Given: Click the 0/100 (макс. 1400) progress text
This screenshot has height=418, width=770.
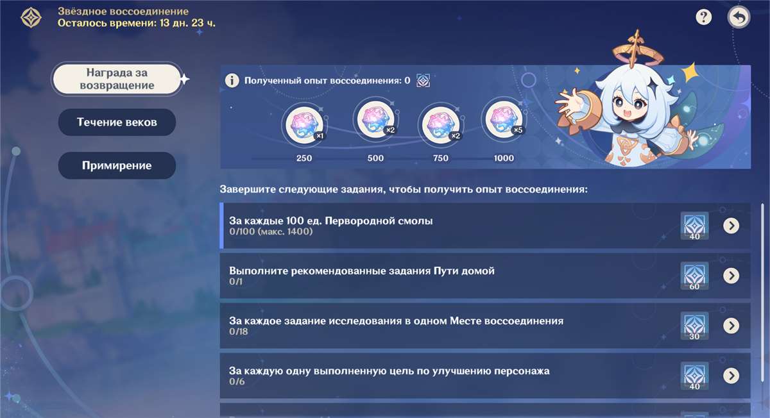Looking at the screenshot, I should click(x=271, y=231).
